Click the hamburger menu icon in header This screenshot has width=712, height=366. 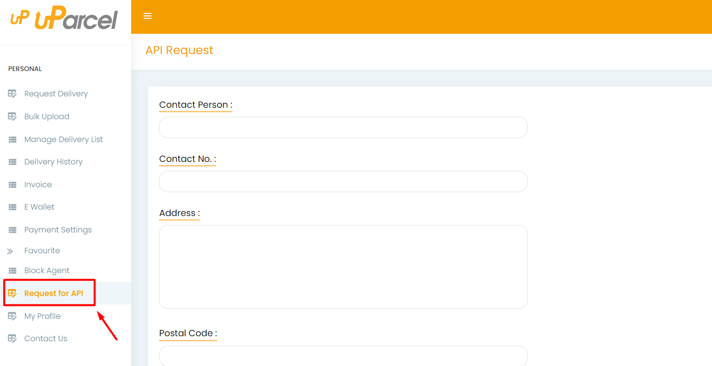click(148, 16)
